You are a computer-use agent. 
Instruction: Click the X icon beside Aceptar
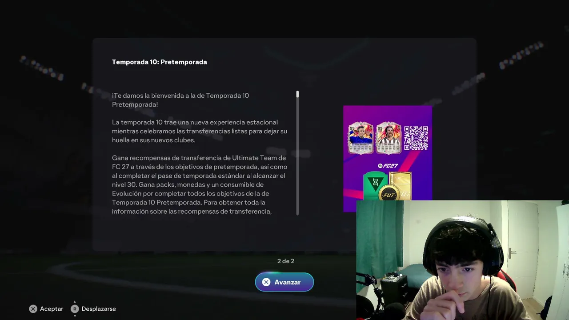(33, 309)
